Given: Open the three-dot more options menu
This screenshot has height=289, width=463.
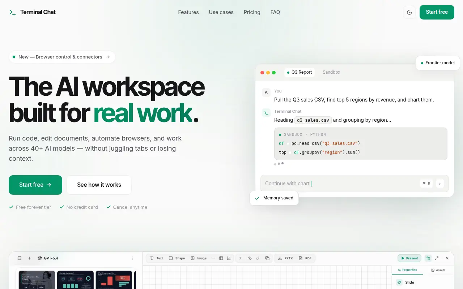Looking at the screenshot, I should pos(132,258).
